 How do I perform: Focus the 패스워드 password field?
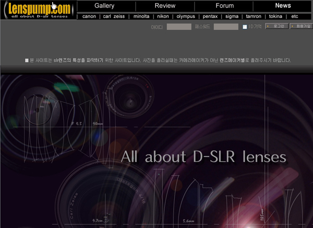pos(226,27)
